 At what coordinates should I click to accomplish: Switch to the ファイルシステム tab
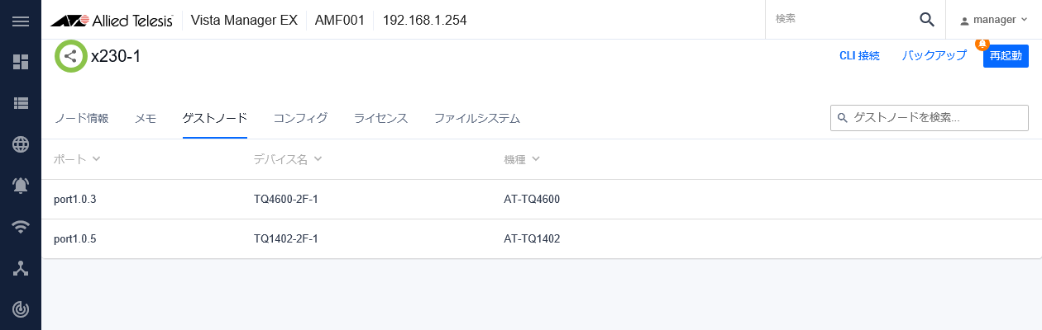(x=477, y=118)
